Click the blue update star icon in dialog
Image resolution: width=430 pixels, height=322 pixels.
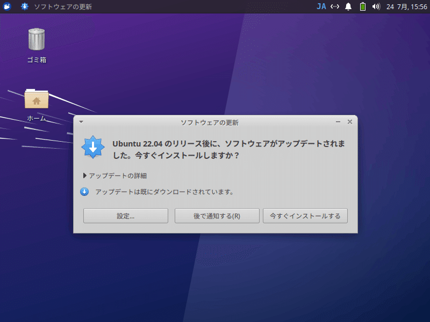[93, 147]
